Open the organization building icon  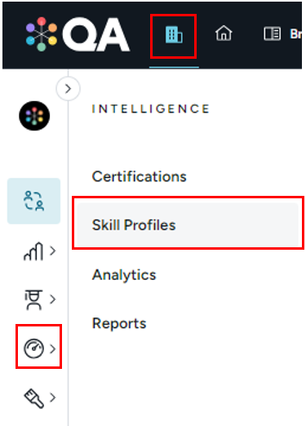click(174, 35)
